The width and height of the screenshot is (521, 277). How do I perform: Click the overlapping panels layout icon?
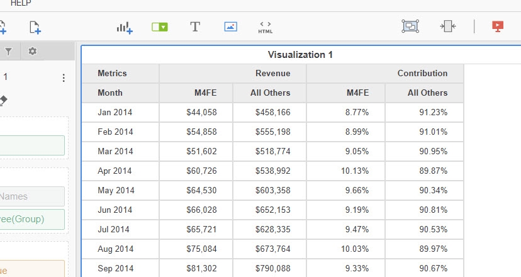coord(410,26)
